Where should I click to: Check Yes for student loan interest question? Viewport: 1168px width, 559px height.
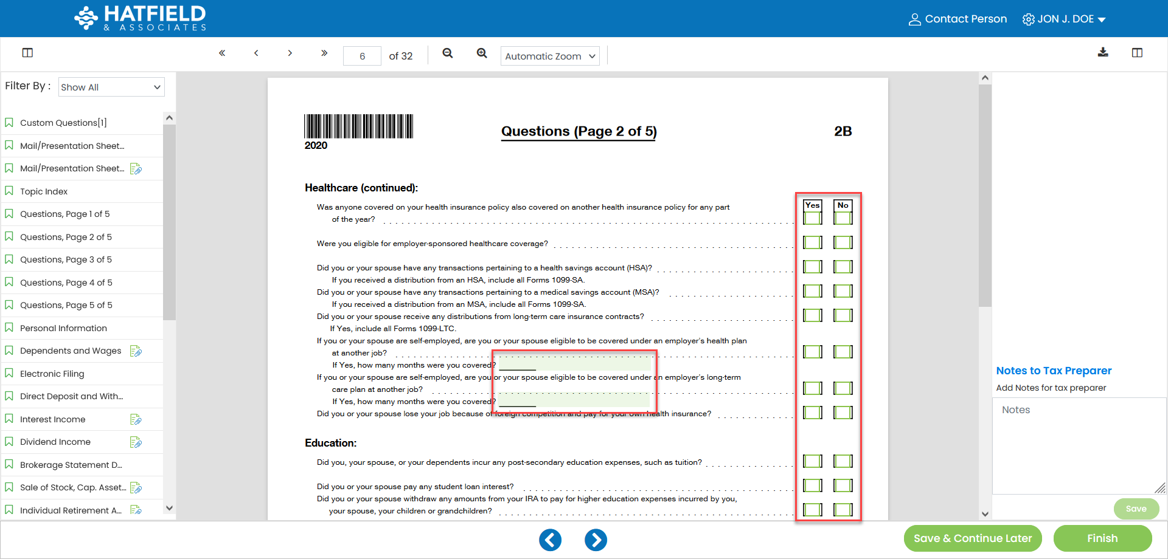pos(812,485)
